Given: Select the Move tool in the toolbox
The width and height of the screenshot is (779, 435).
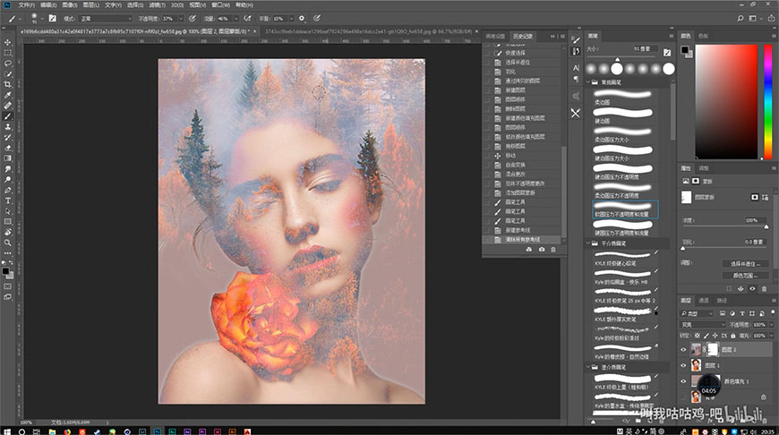Looking at the screenshot, I should pos(8,42).
